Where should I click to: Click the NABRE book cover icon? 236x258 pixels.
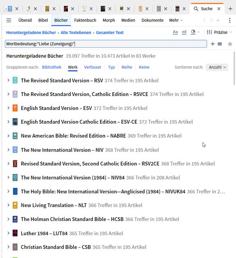15,136
